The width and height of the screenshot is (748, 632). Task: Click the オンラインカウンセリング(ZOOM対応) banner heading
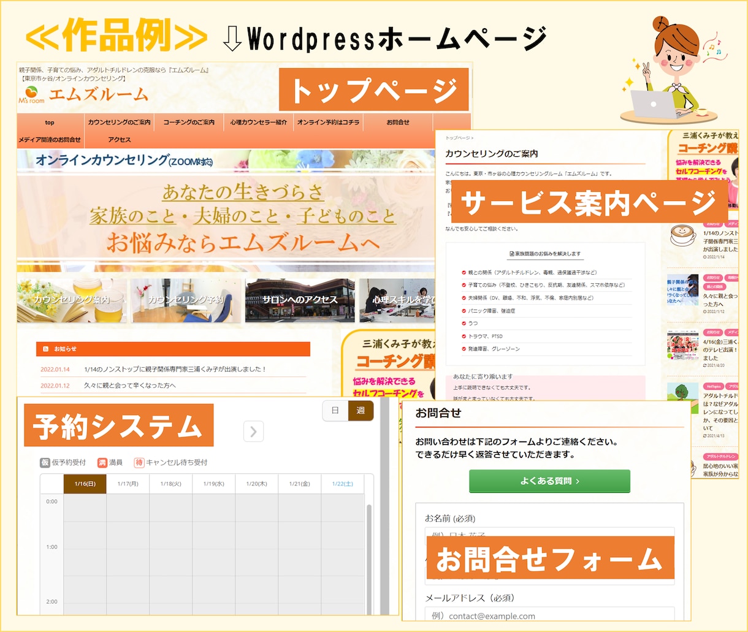[124, 161]
